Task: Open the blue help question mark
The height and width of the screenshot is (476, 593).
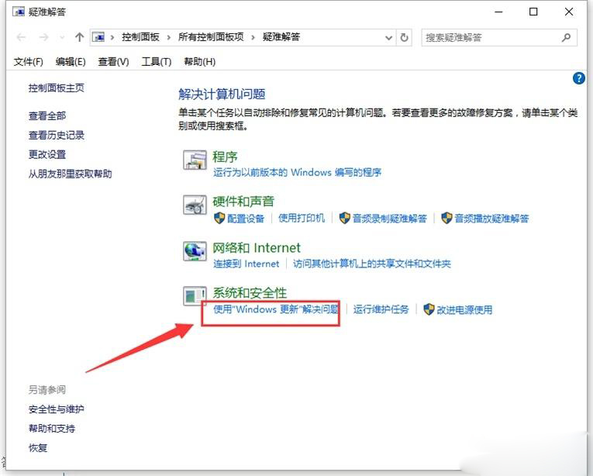Action: coord(578,78)
